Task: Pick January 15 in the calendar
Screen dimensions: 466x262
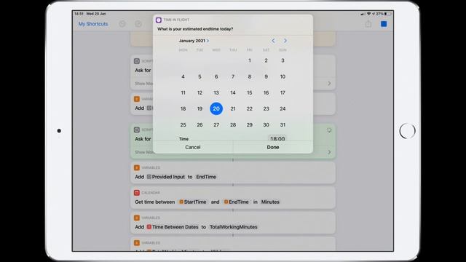Action: pos(250,92)
